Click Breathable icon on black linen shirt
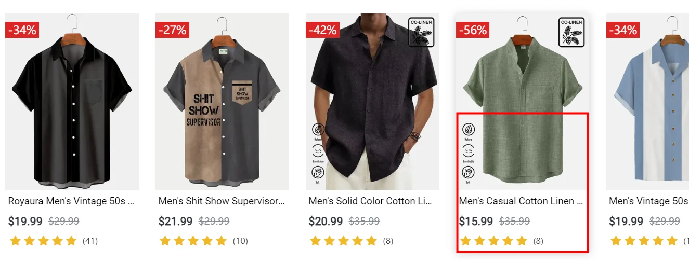Image resolution: width=689 pixels, height=263 pixels. click(x=318, y=151)
